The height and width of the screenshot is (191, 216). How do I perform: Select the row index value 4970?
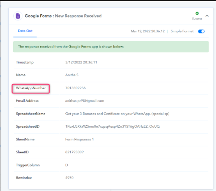pos(69,178)
